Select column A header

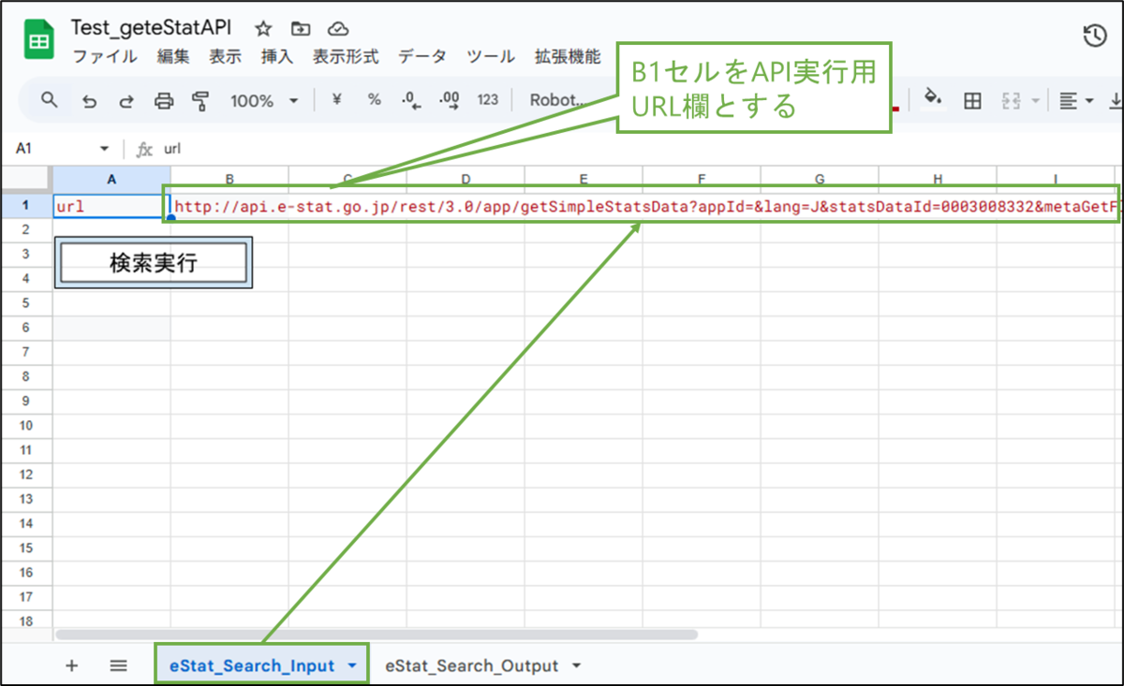coord(111,179)
